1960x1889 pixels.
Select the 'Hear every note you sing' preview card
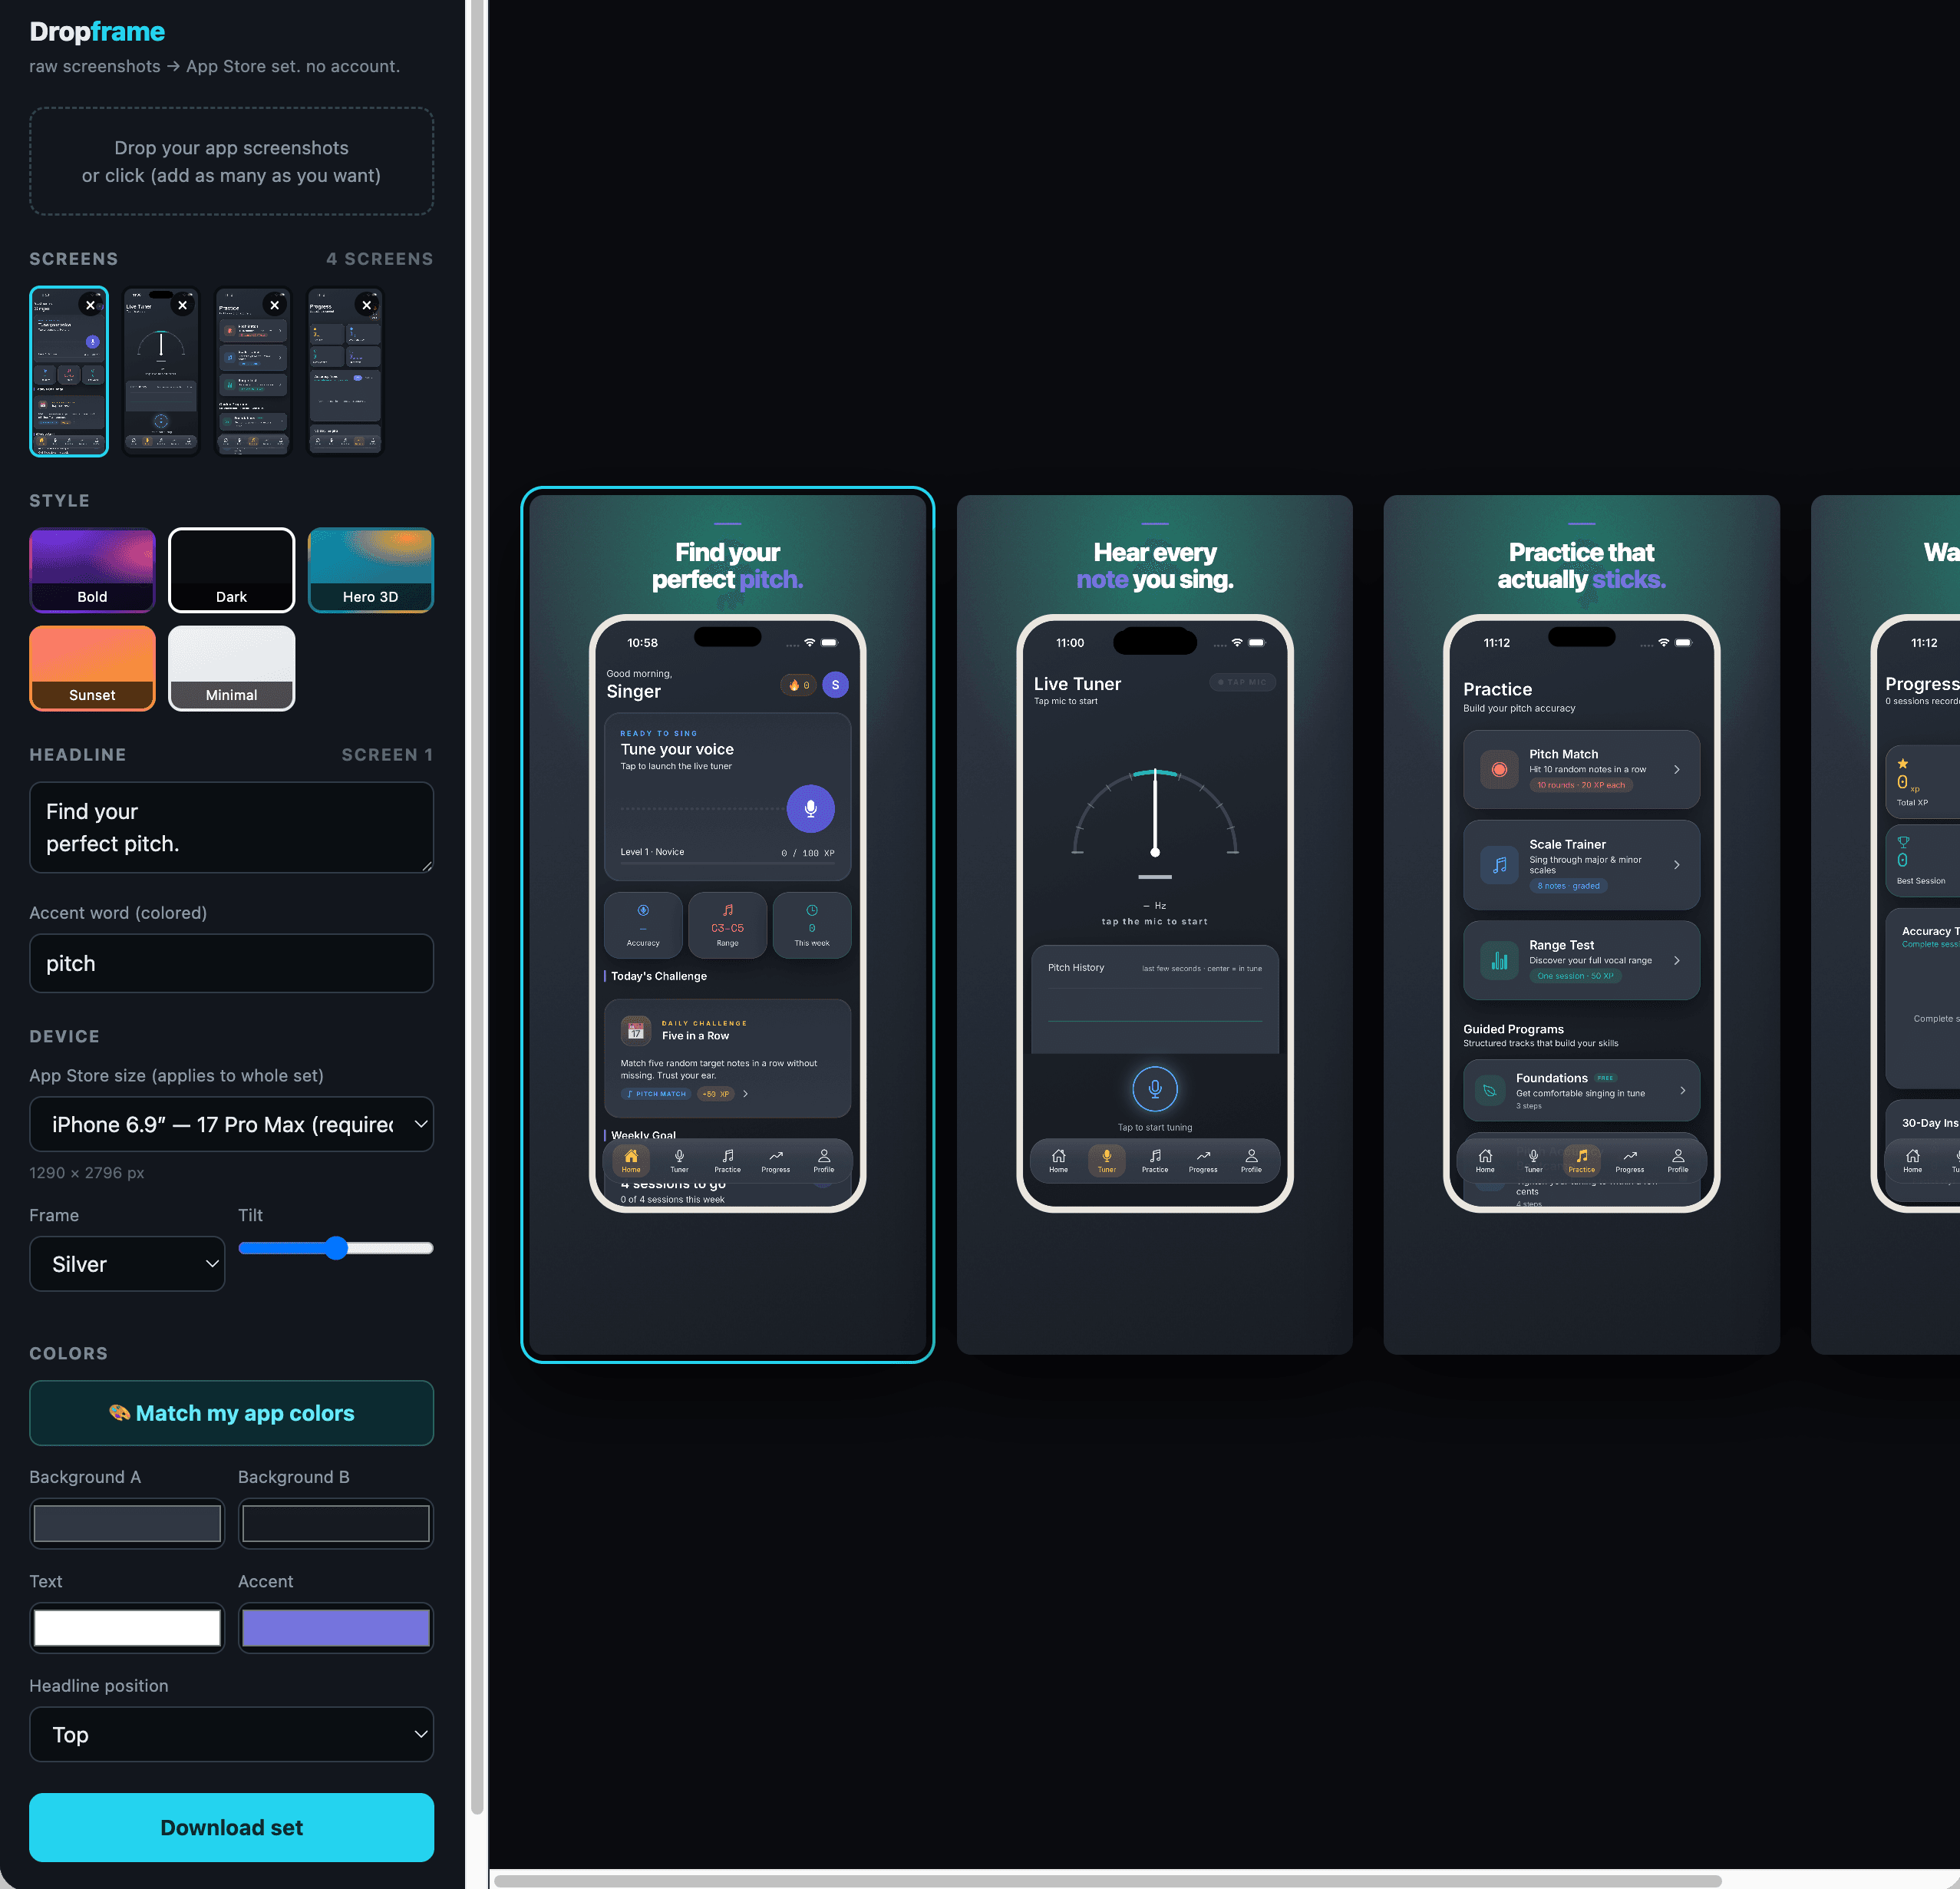[x=1155, y=925]
